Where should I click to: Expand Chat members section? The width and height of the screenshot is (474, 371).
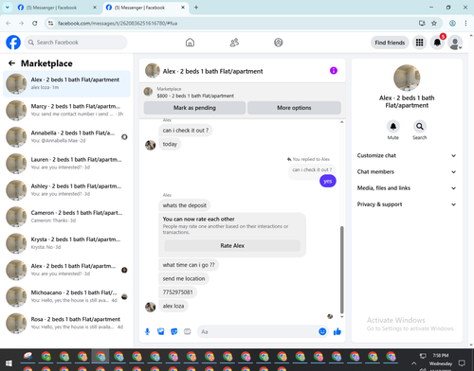click(407, 172)
